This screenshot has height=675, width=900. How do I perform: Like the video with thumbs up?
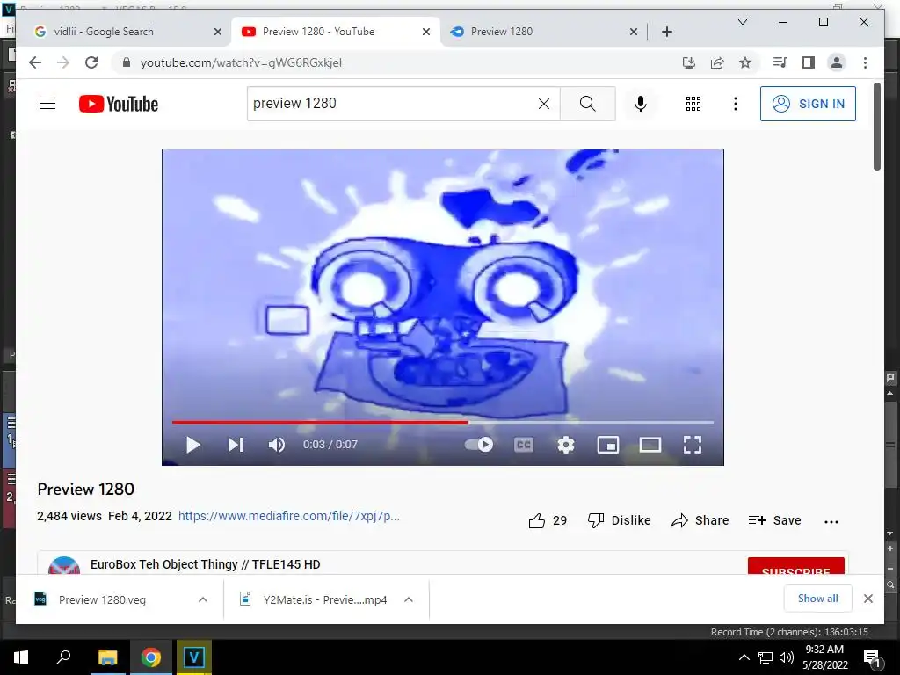pyautogui.click(x=547, y=520)
